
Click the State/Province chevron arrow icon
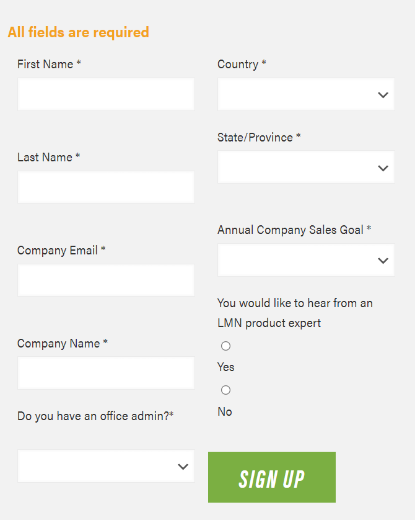click(x=383, y=168)
